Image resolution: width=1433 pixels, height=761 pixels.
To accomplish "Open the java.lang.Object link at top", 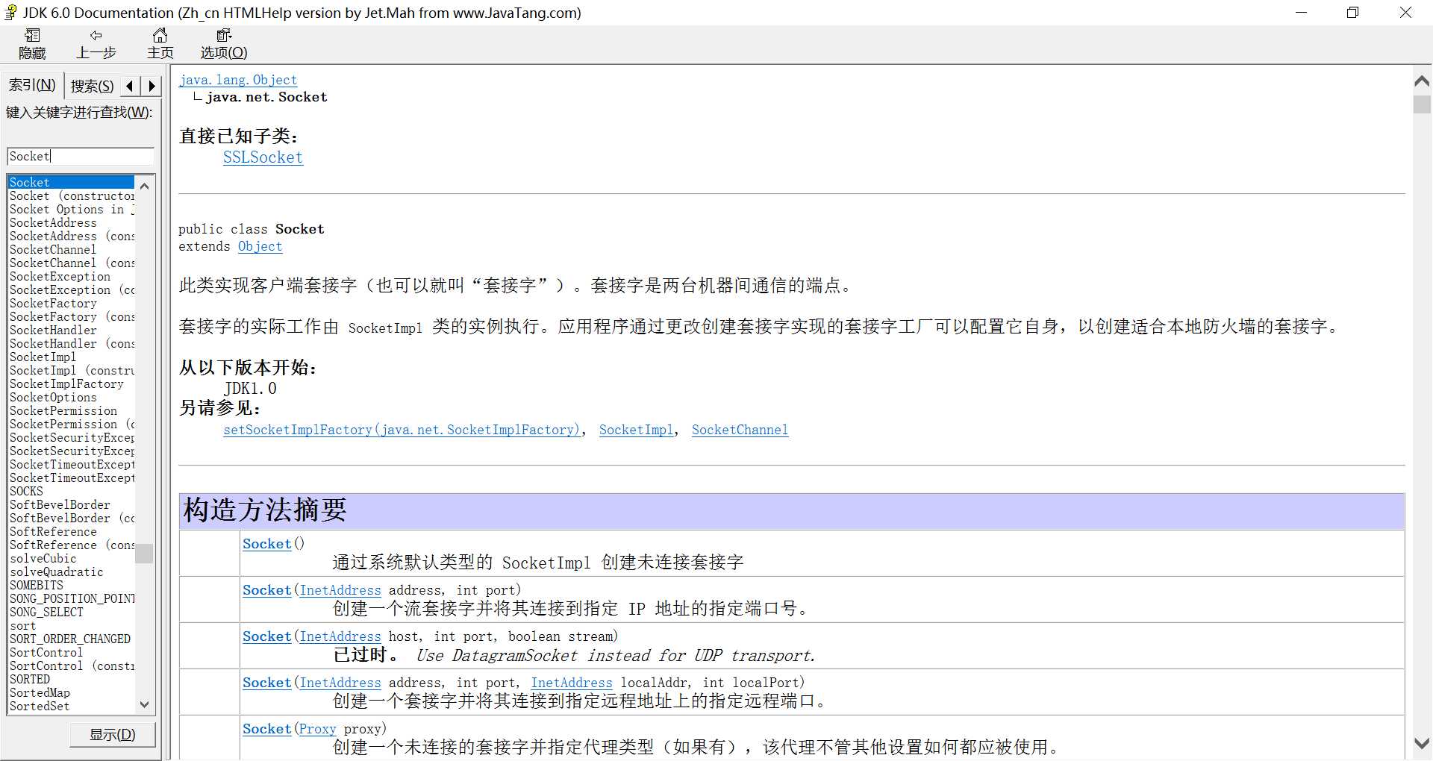I will [x=238, y=80].
